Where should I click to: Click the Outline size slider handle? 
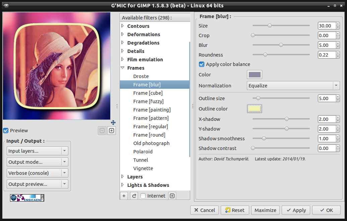(258, 98)
